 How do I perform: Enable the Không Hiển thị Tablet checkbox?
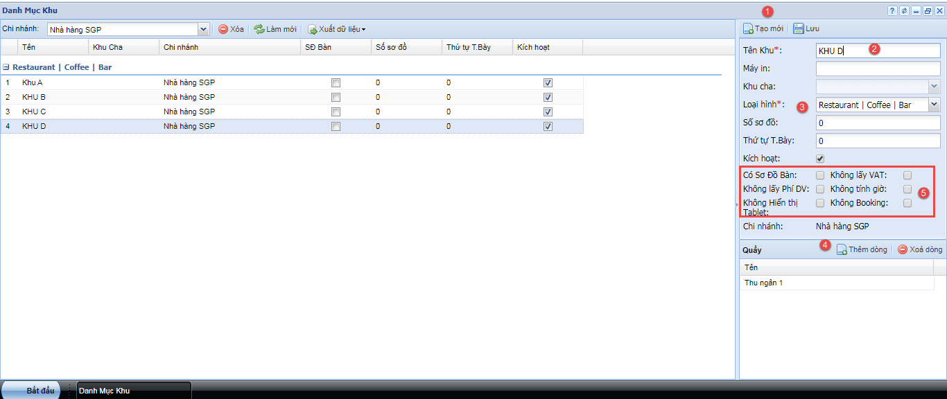pyautogui.click(x=820, y=203)
